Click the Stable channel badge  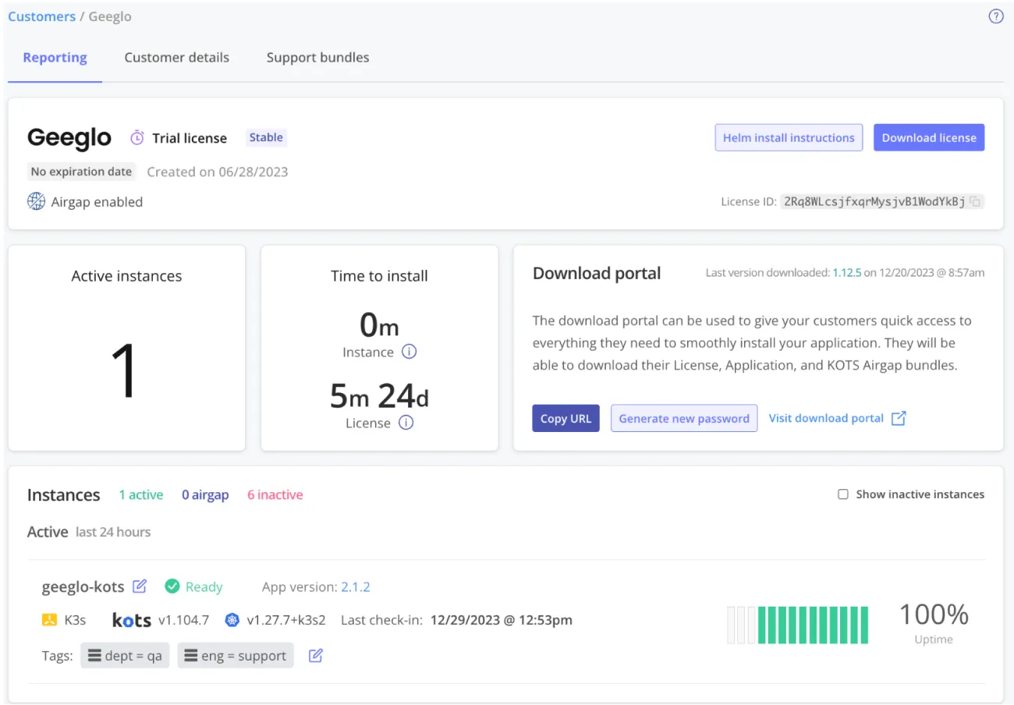point(266,137)
